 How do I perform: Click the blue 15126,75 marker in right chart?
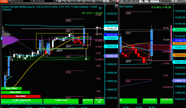tap(179, 40)
